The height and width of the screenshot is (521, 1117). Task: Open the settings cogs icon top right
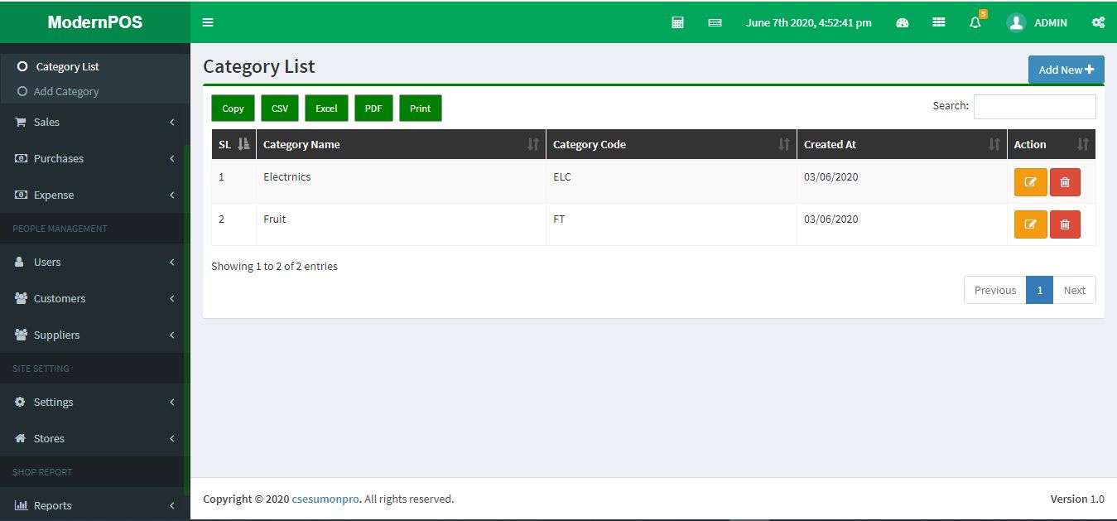coord(1098,22)
